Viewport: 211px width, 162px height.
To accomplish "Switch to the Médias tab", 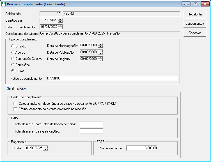I will point(22,89).
